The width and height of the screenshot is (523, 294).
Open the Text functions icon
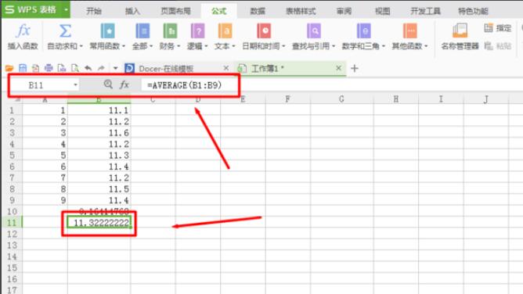tap(225, 31)
